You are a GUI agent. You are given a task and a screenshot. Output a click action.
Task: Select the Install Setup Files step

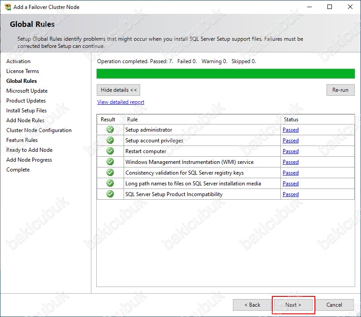pos(26,111)
